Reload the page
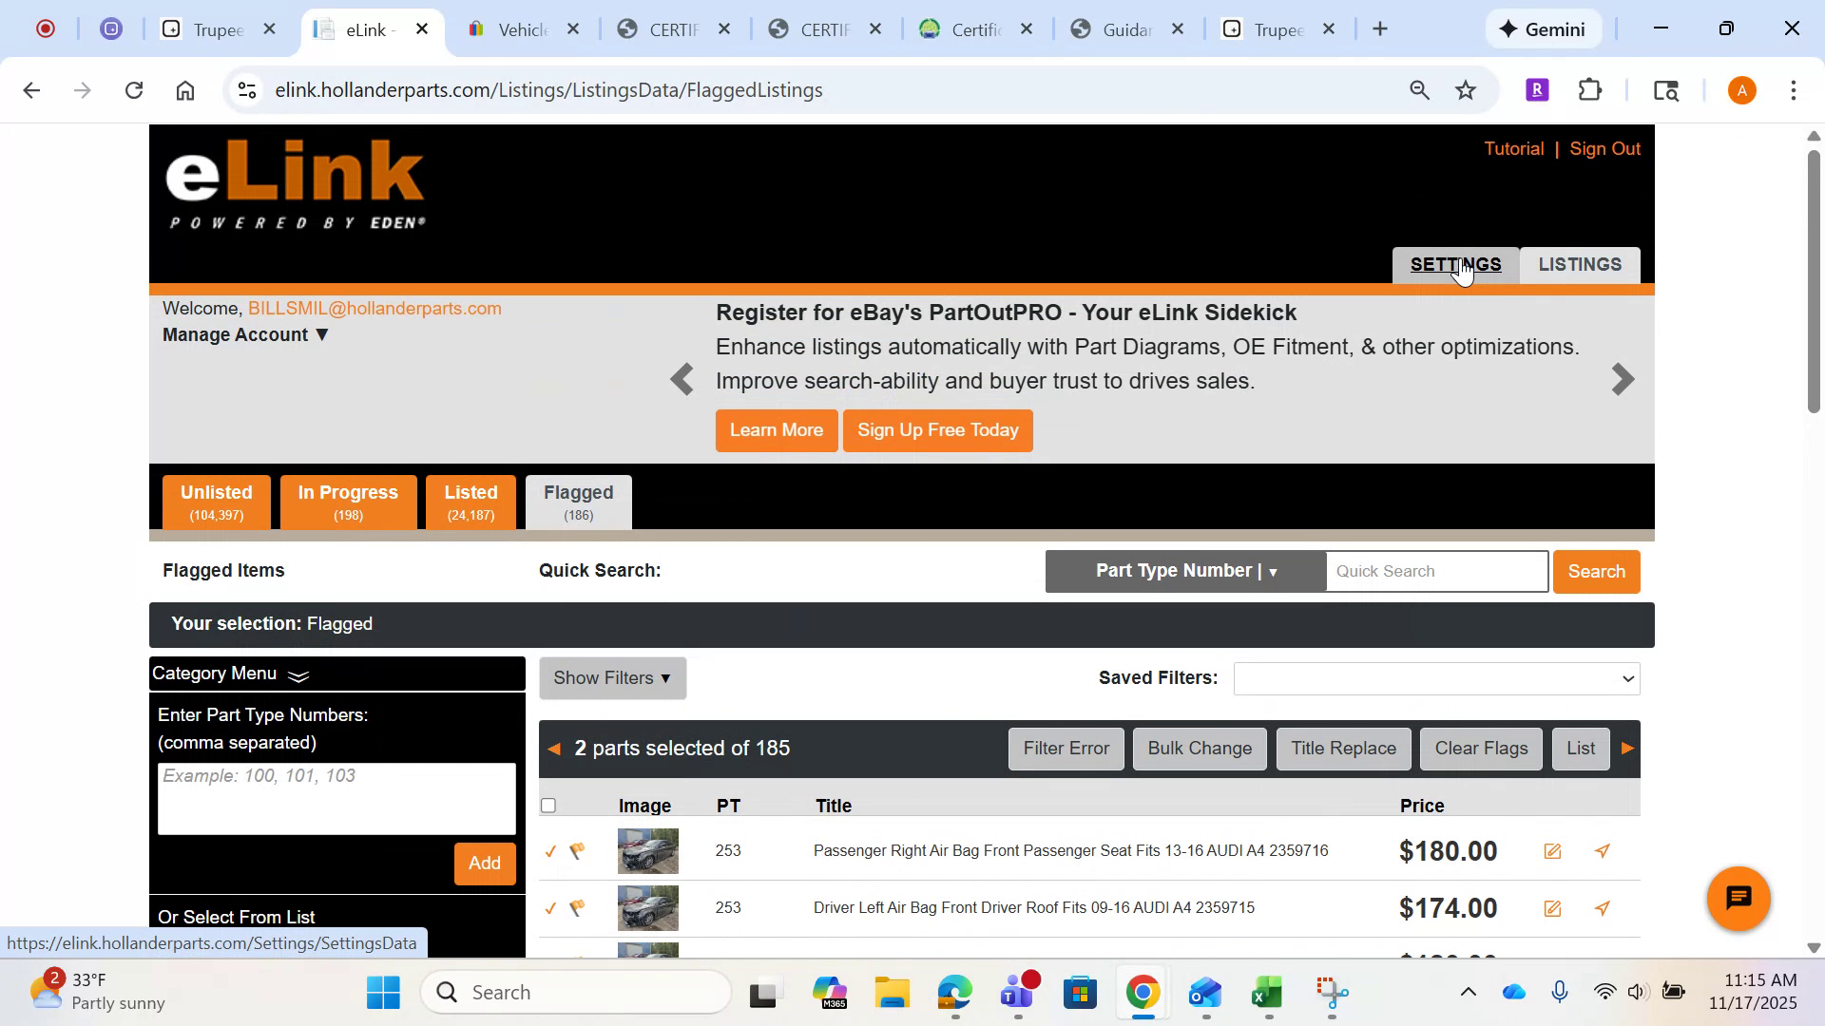Screen dimensions: 1825x1026 click(x=134, y=89)
